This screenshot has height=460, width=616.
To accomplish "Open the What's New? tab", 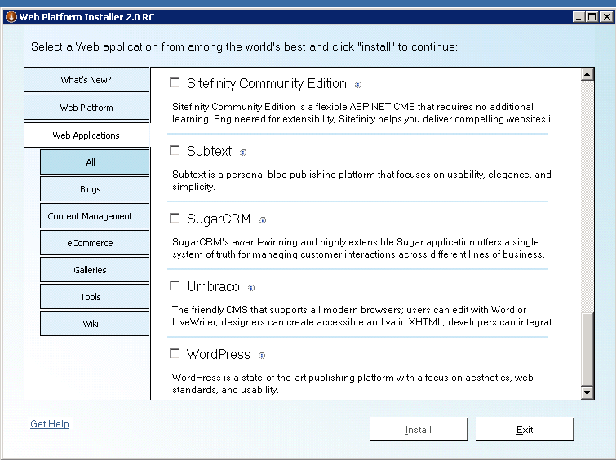I will pyautogui.click(x=86, y=80).
